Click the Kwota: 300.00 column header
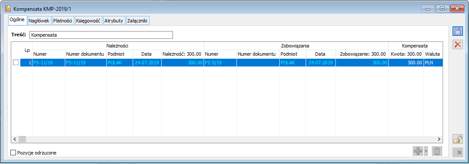 (406, 54)
